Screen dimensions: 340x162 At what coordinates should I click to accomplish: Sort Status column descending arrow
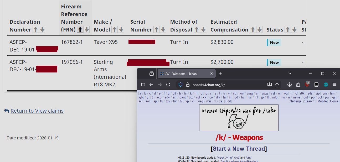click(294, 29)
